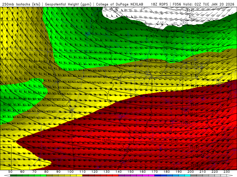Screen dimensions: 237x177
Task: Click the 190 knot colorbar label
Action: pyautogui.click(x=179, y=172)
